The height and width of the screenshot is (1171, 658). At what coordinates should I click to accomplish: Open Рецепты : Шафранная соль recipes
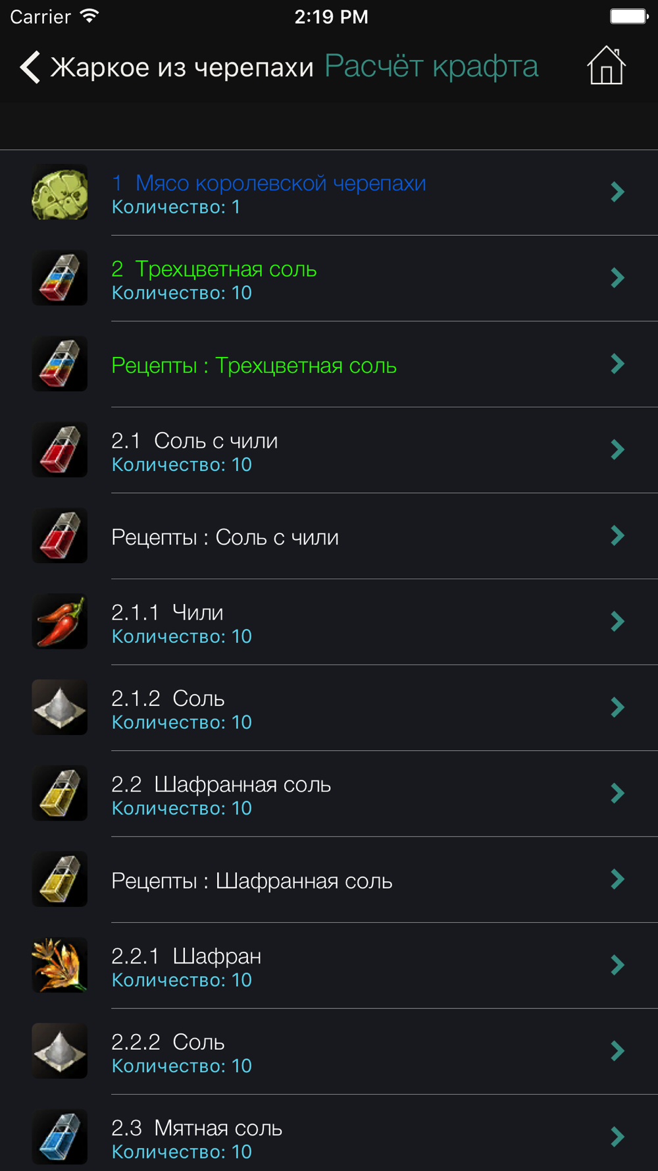point(251,881)
